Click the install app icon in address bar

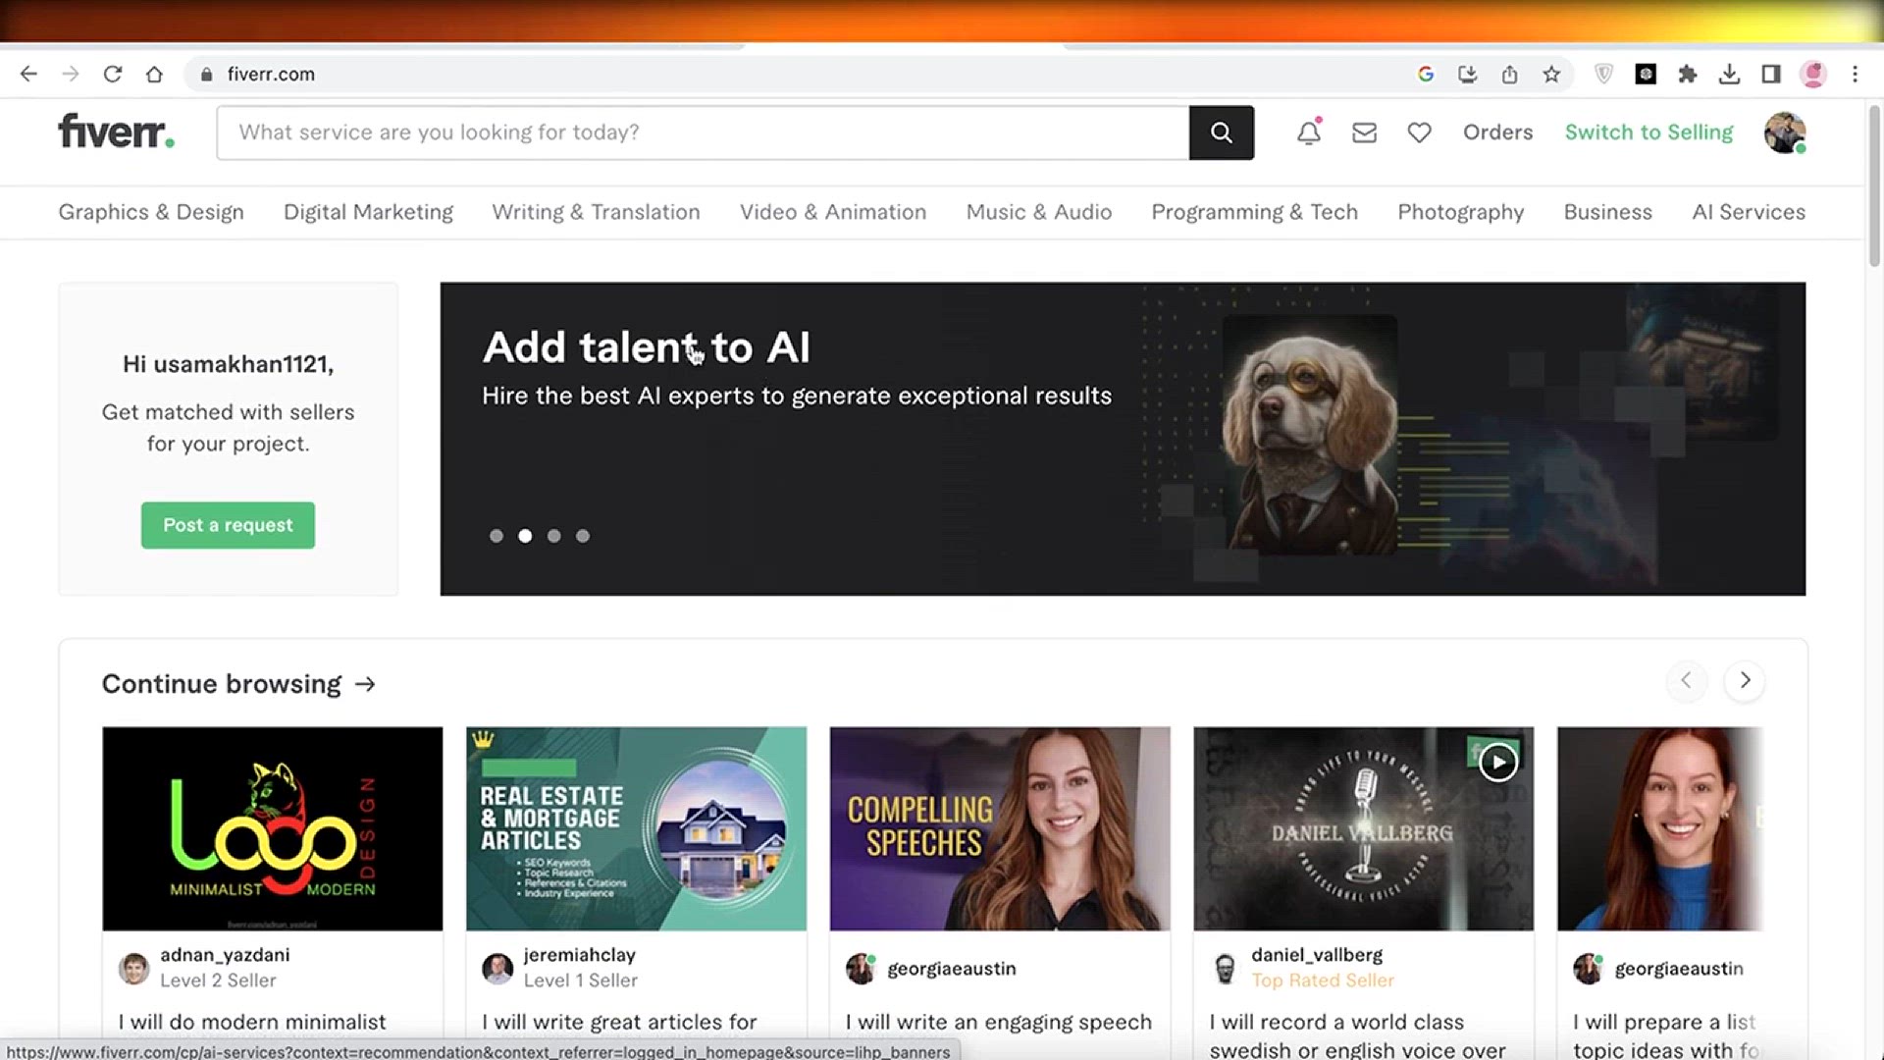[x=1468, y=74]
